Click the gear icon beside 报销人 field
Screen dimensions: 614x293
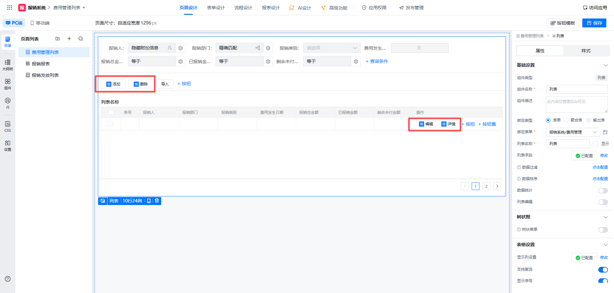tap(180, 48)
